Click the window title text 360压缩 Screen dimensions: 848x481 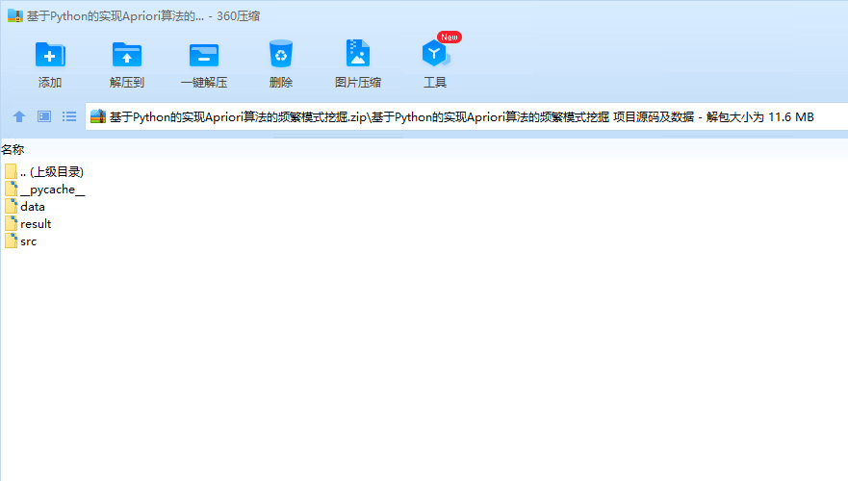click(x=238, y=16)
